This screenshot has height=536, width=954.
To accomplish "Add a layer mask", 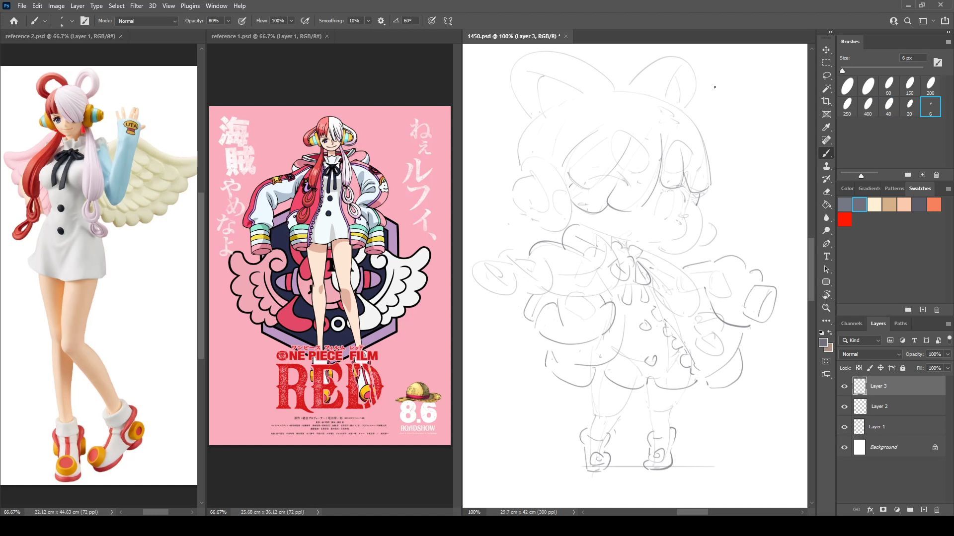I will click(883, 510).
